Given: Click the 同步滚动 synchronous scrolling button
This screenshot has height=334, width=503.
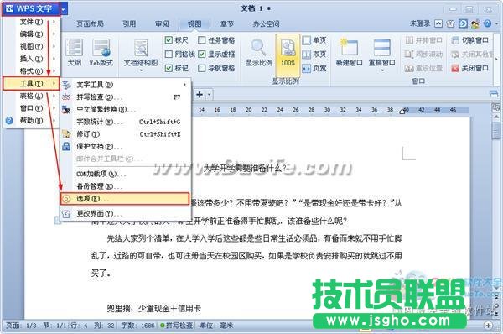Looking at the screenshot, I should point(423,55).
